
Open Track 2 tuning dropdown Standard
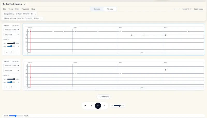click(11, 71)
